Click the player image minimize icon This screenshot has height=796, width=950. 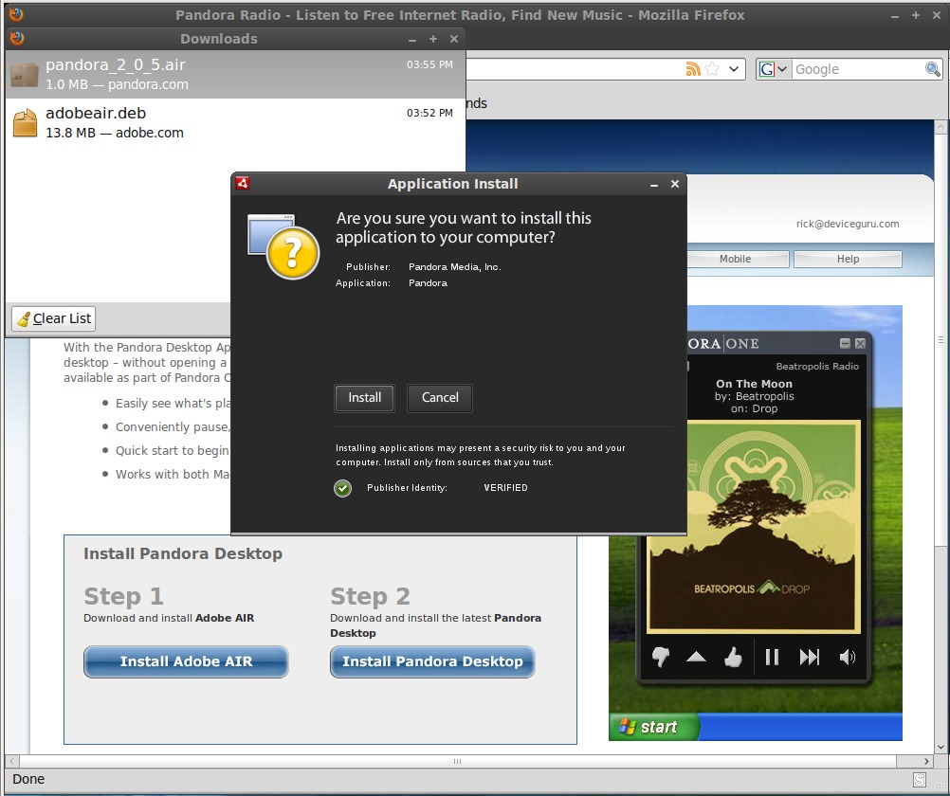tap(845, 343)
